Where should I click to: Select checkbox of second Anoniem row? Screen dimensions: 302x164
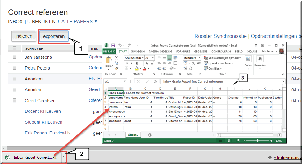(15, 89)
